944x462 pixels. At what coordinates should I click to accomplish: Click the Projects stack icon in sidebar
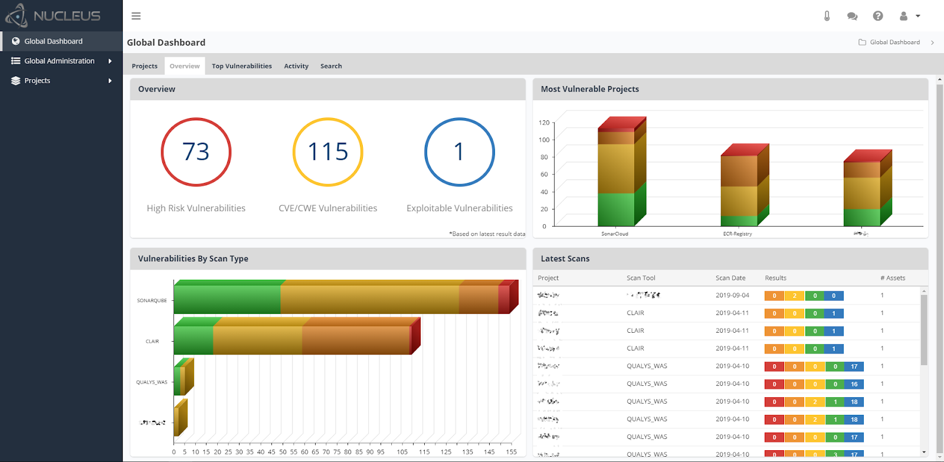click(x=16, y=81)
